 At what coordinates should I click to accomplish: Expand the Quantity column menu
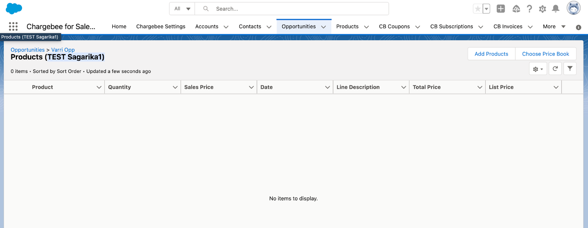175,87
